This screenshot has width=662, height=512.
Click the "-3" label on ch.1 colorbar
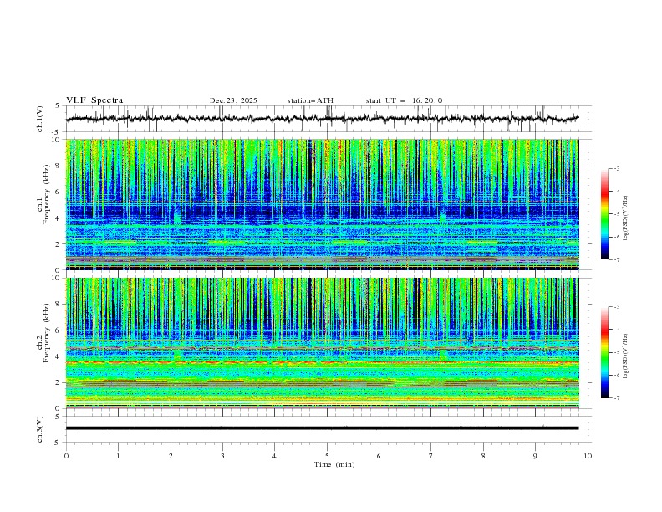point(617,168)
